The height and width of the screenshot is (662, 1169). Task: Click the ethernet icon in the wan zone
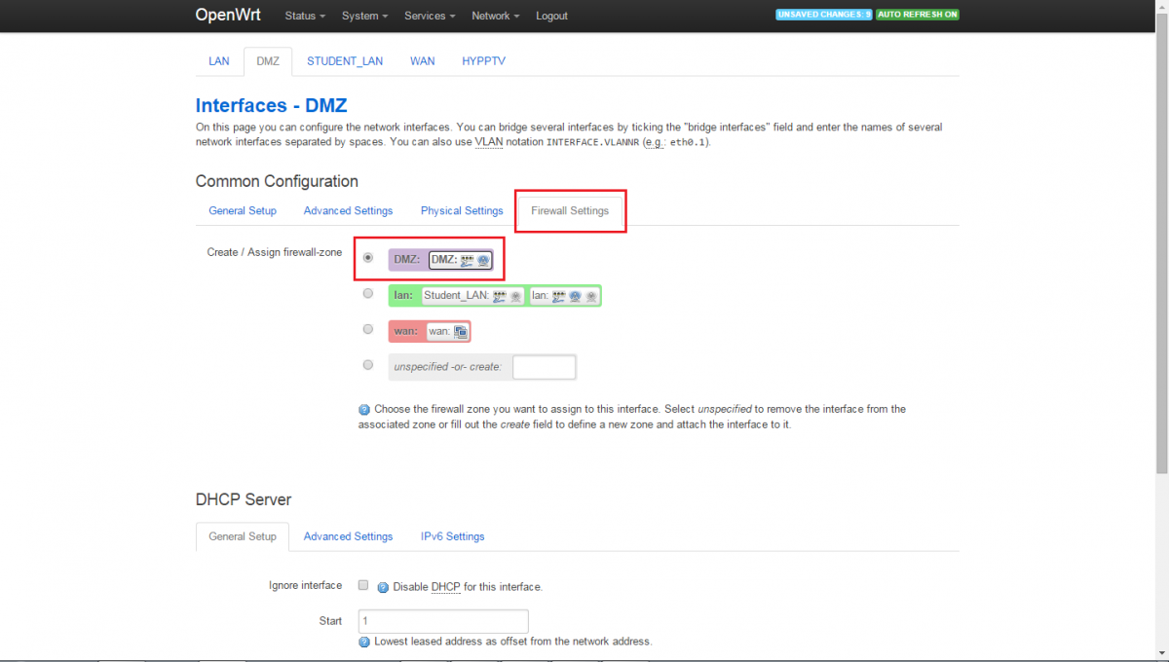tap(460, 332)
